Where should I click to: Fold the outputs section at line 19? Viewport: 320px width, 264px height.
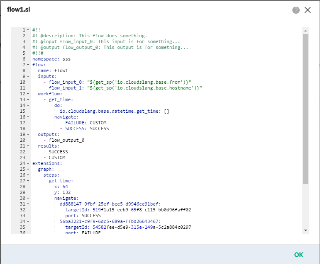pos(28,135)
